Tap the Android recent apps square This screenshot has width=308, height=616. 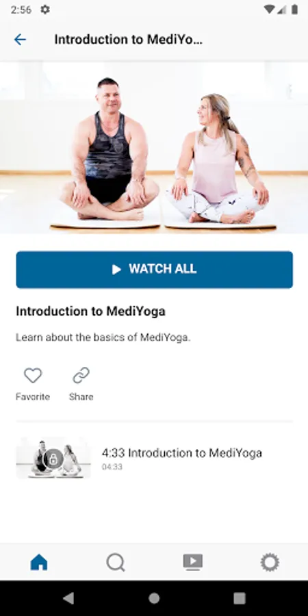(240, 598)
